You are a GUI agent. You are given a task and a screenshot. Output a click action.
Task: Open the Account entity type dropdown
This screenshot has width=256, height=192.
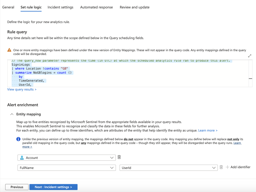(112, 157)
